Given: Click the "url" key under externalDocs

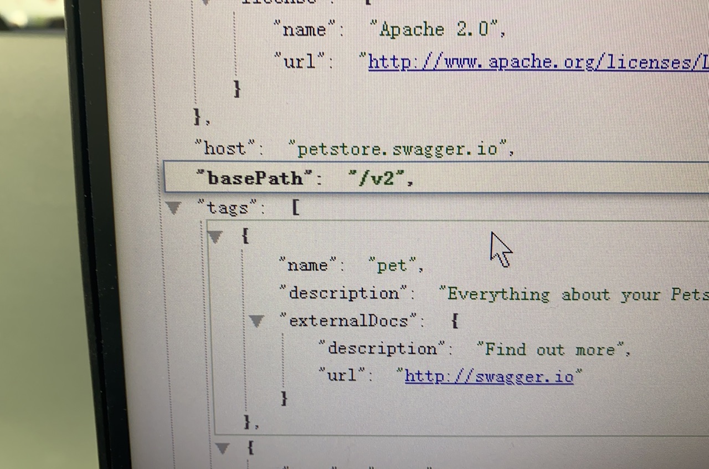Looking at the screenshot, I should tap(343, 374).
